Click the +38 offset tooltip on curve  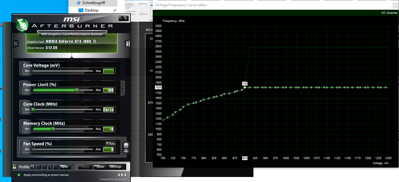pyautogui.click(x=245, y=83)
